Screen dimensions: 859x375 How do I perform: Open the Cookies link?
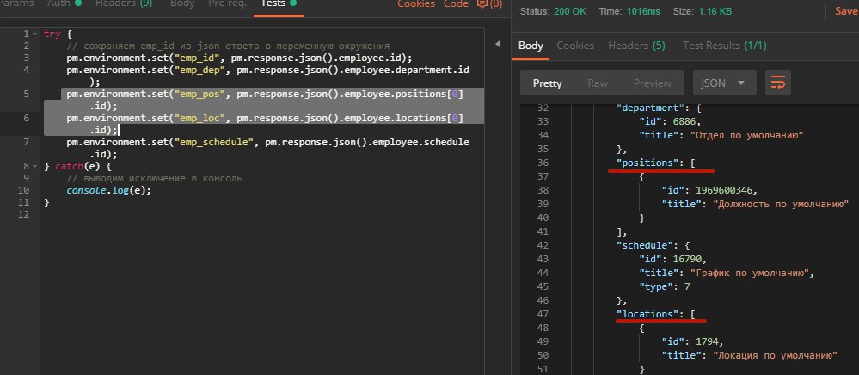(416, 3)
